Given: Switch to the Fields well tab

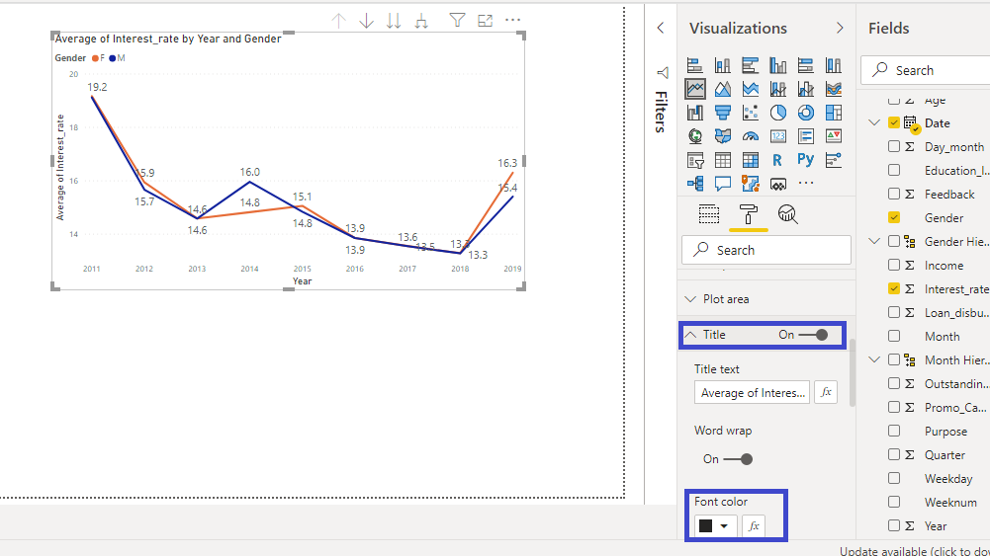Looking at the screenshot, I should click(x=709, y=214).
